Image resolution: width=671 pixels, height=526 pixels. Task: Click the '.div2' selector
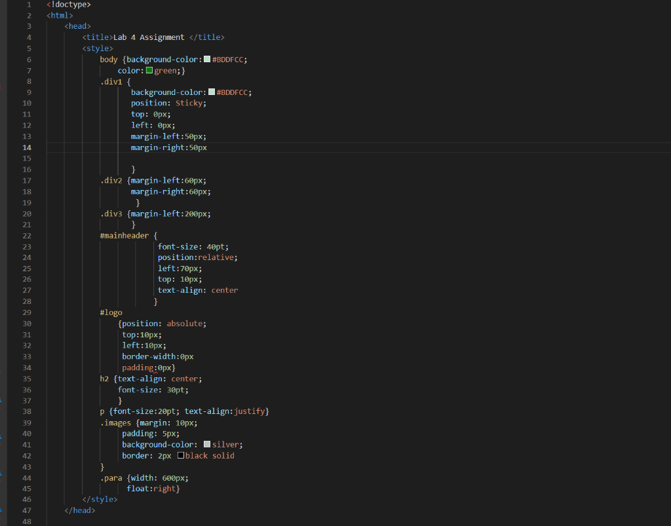(x=111, y=181)
